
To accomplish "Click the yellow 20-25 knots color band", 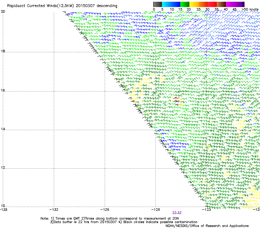I will click(x=194, y=4).
